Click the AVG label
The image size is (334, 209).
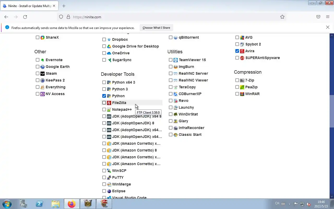(x=249, y=37)
